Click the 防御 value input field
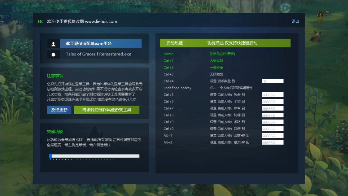 point(272,115)
